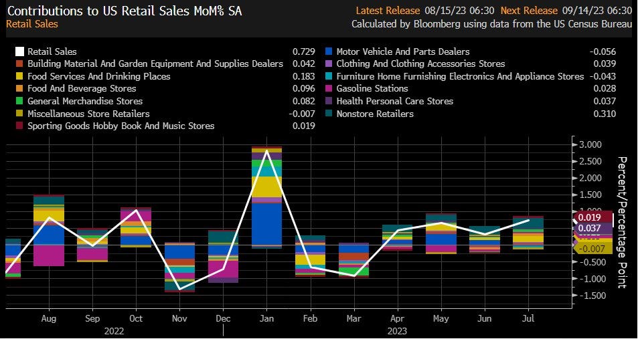The image size is (638, 339).
Task: Click the Nonstore Retailers value 0.310
Action: pos(605,114)
